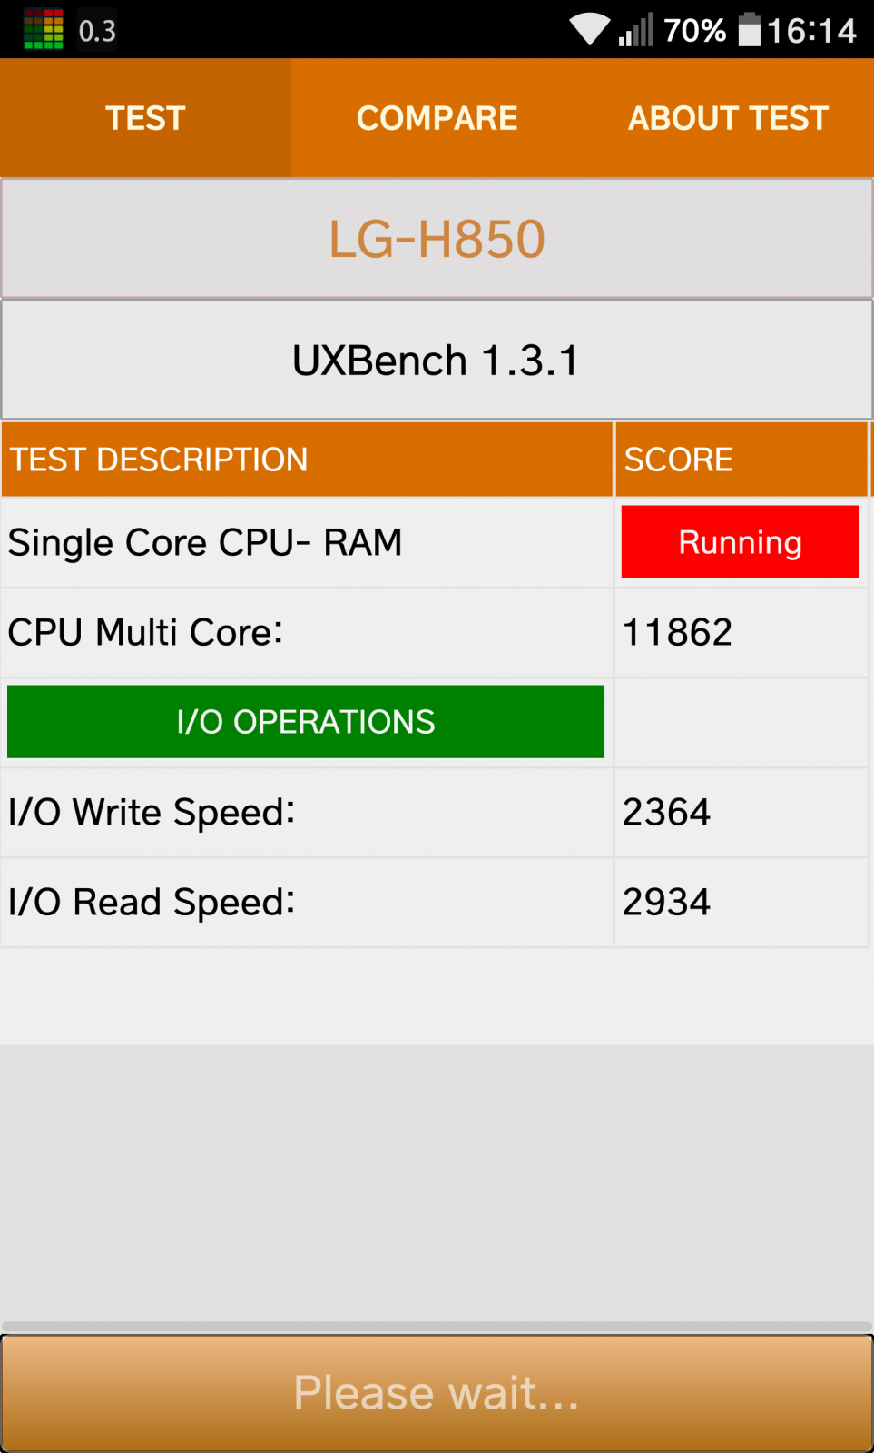The image size is (874, 1453).
Task: Tap the 16:14 clock in status bar
Action: 811,31
